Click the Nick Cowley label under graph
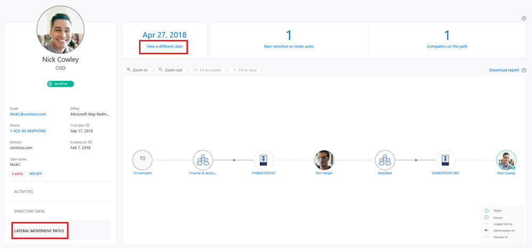Screen dimensions: 532x249 (506, 173)
